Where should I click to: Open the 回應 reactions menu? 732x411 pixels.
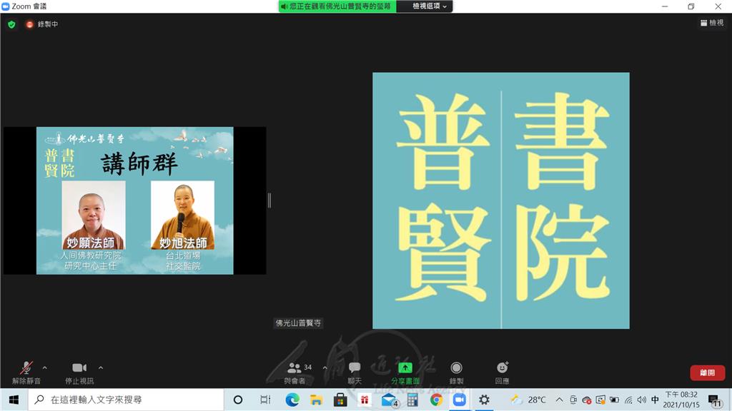tap(503, 372)
